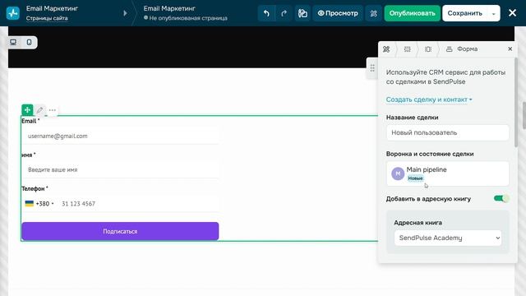Close the page editor with X

point(512,13)
